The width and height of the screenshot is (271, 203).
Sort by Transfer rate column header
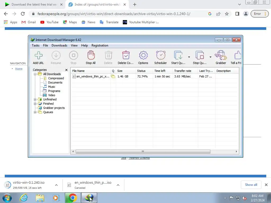point(185,71)
